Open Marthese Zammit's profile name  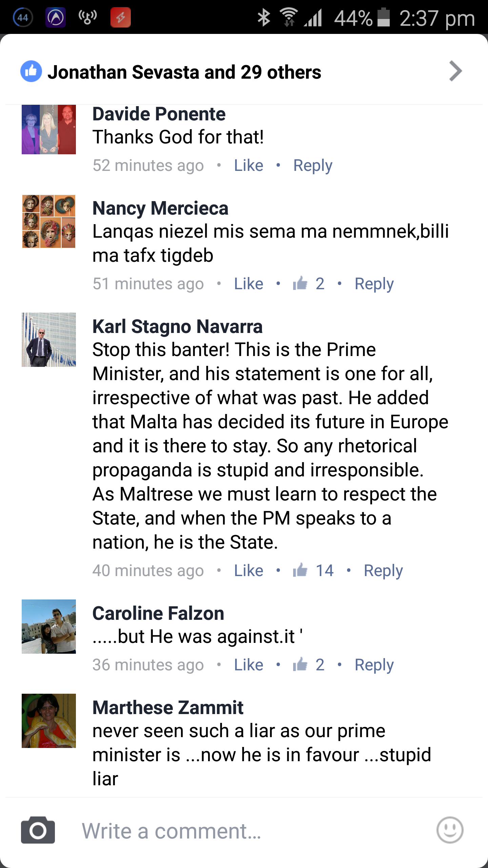pyautogui.click(x=168, y=707)
